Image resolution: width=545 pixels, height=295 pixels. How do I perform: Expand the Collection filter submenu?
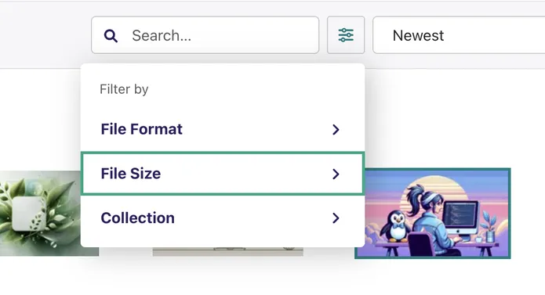(223, 218)
